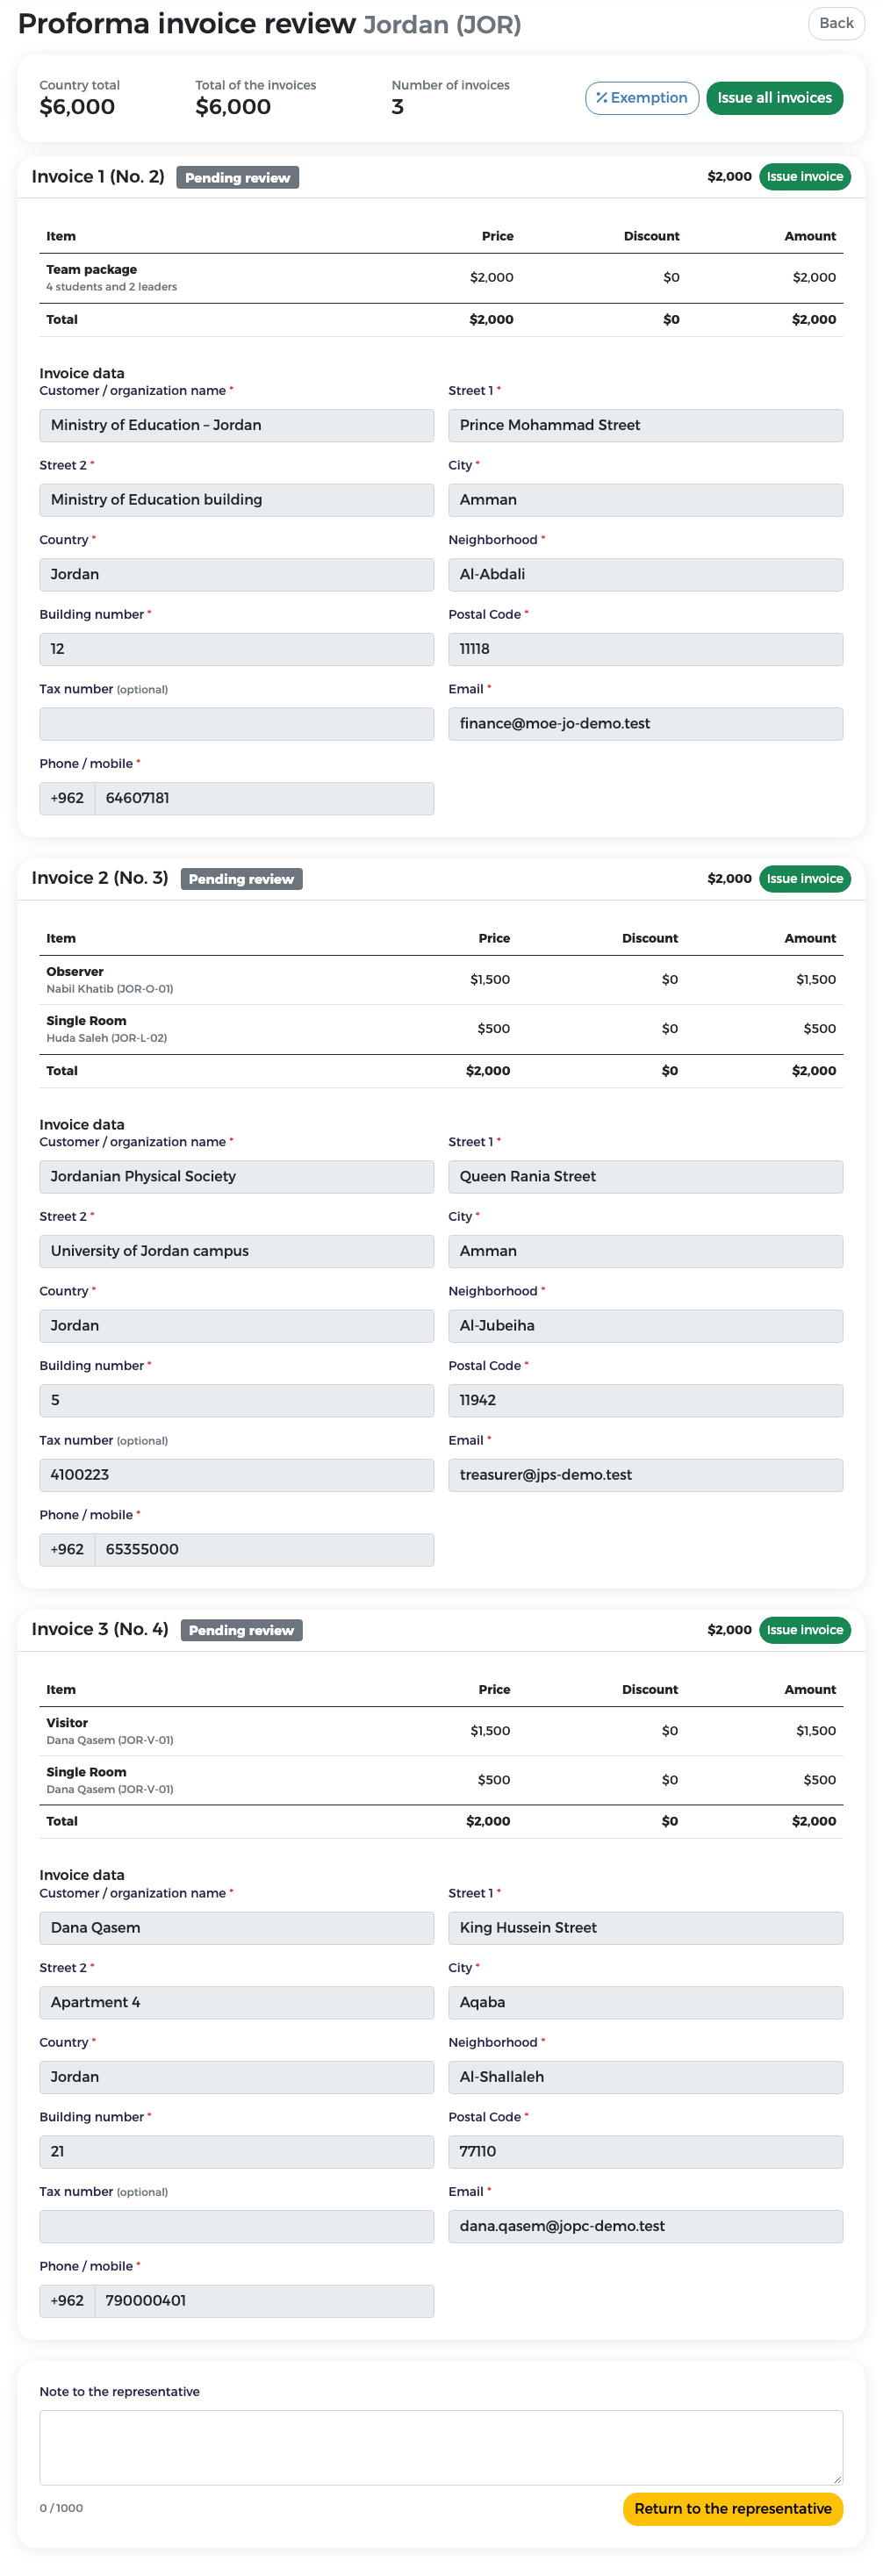Click the Al-Abdali neighborhood field

(645, 574)
